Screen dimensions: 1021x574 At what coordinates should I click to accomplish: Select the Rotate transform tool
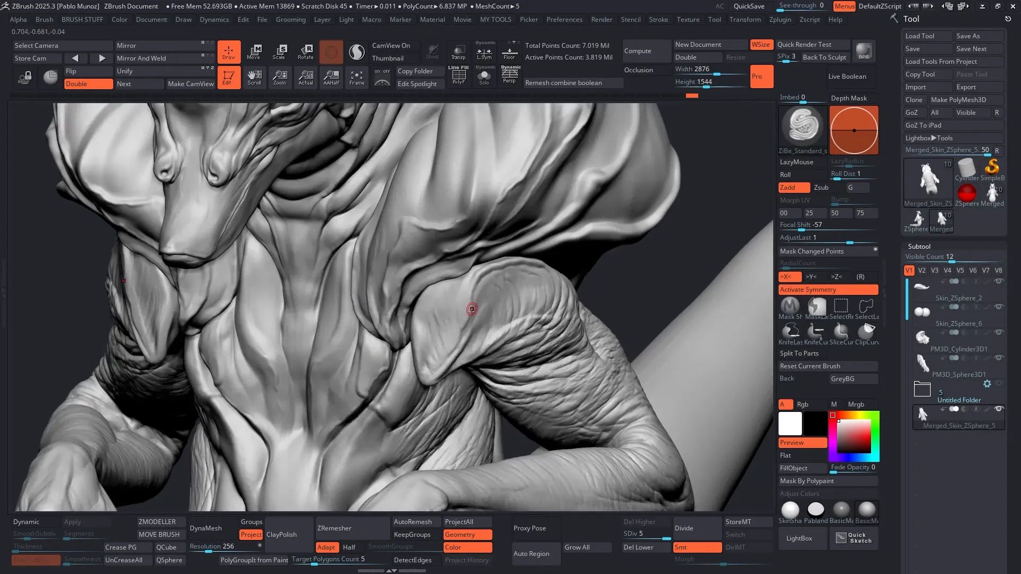pyautogui.click(x=305, y=52)
